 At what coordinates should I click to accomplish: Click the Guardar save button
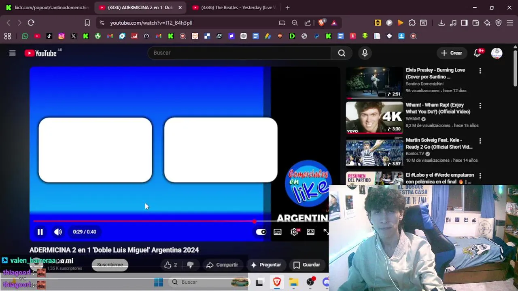[306, 265]
